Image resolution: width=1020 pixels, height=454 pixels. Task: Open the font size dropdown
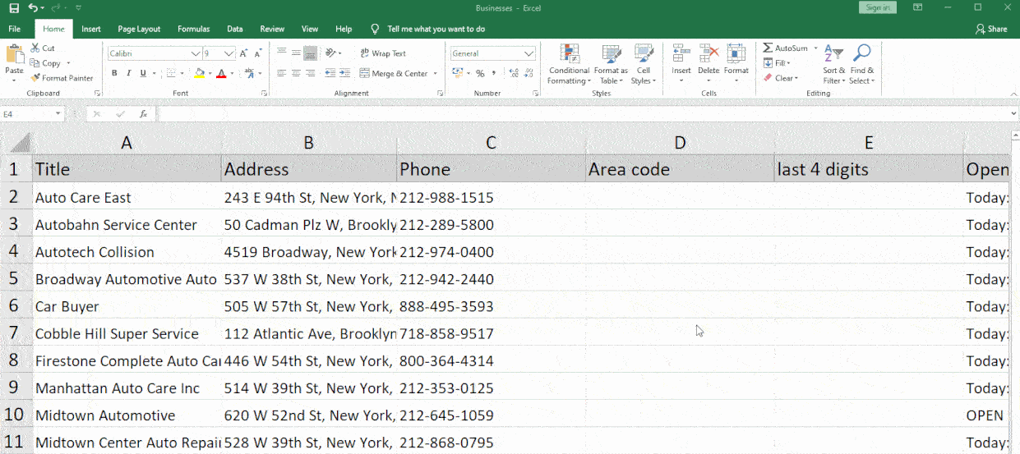tap(229, 53)
